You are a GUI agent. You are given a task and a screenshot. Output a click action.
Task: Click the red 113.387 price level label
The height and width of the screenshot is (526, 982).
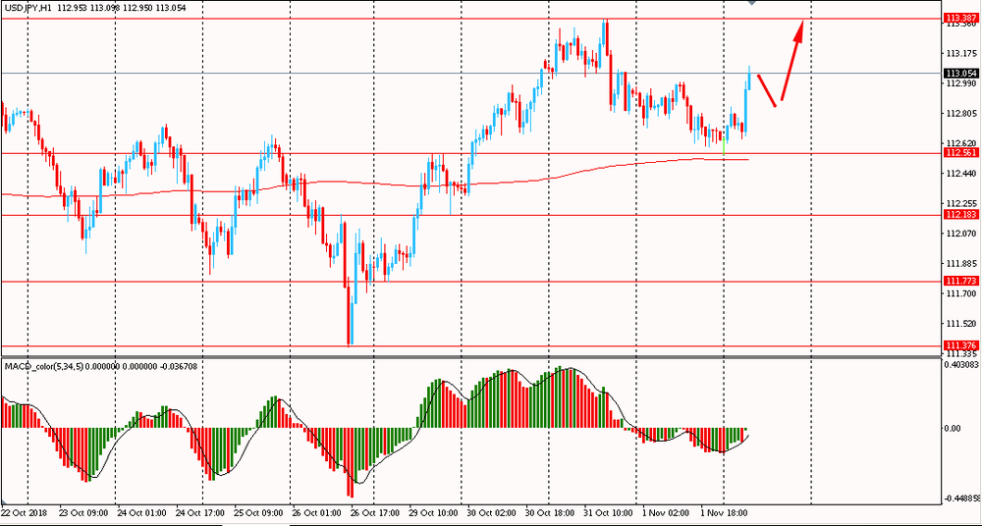961,19
